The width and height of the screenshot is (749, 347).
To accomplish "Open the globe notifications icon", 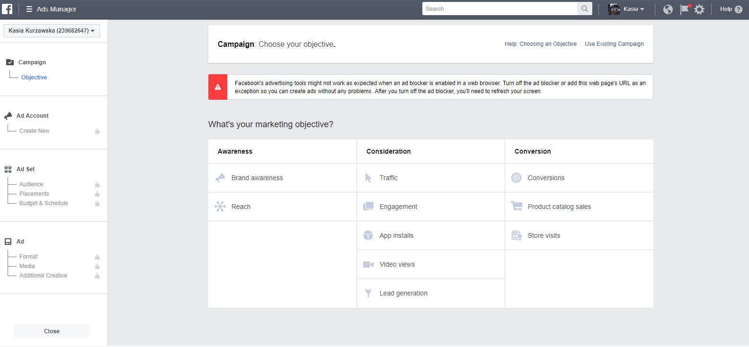I will click(668, 9).
